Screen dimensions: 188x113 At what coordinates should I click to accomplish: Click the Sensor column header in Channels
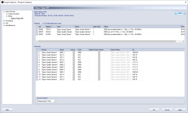point(50,50)
